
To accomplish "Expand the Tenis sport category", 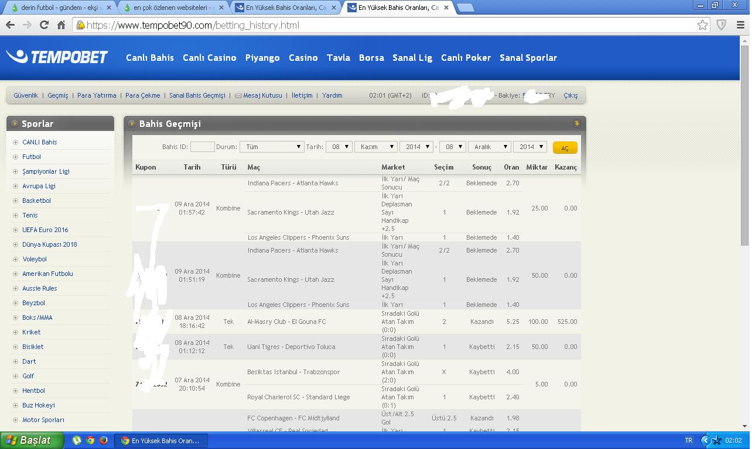I will [30, 215].
